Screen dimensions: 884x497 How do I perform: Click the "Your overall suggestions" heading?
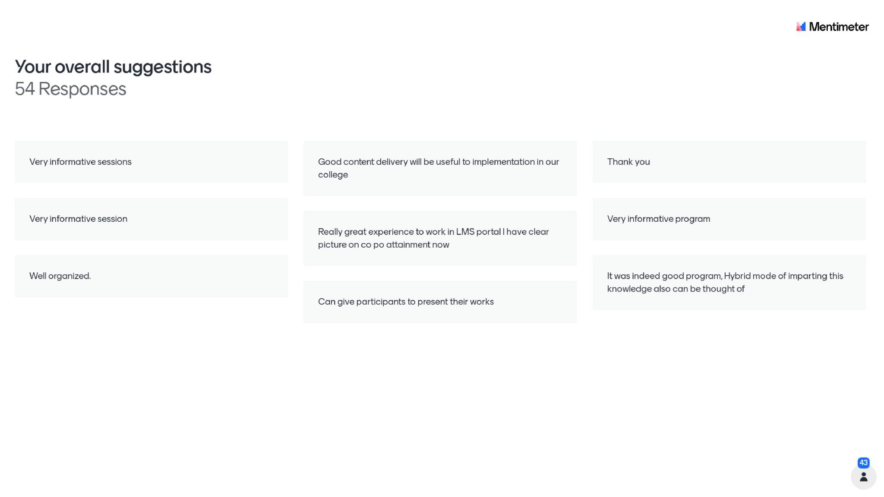tap(113, 67)
